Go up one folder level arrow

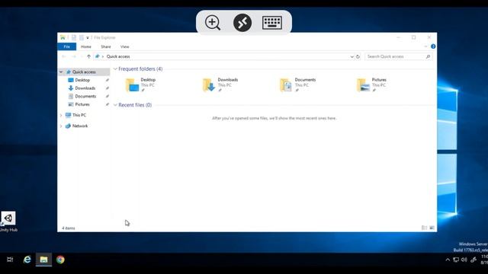[88, 56]
